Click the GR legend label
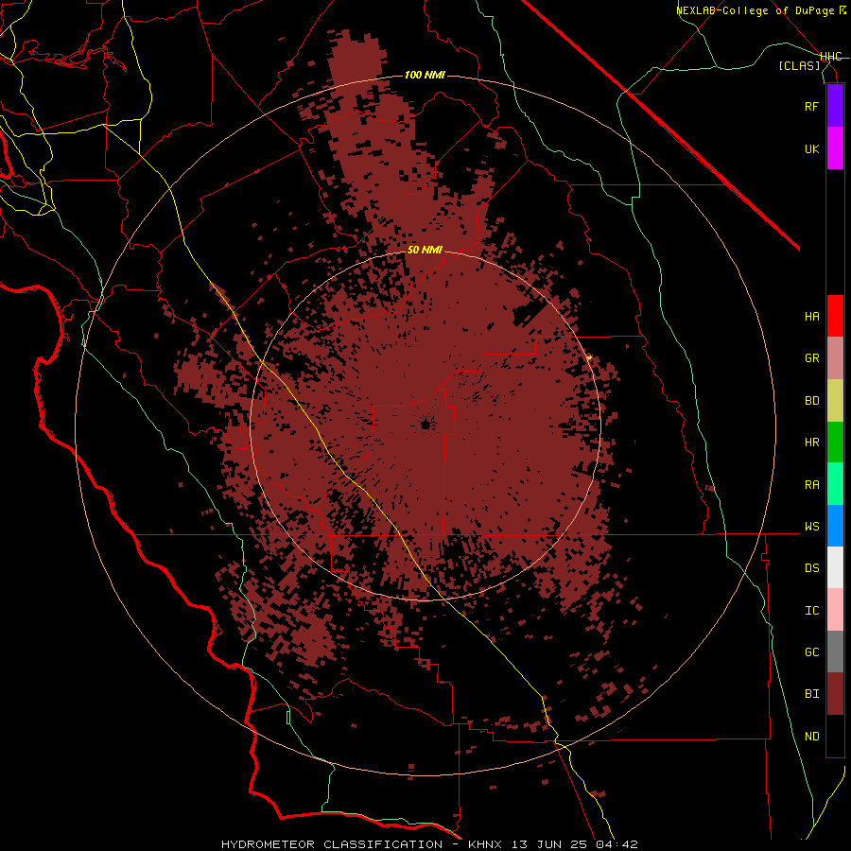 coord(811,358)
